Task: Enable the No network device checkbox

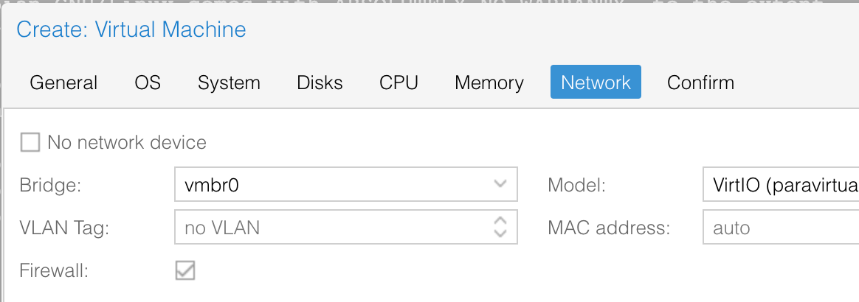Action: coord(30,142)
